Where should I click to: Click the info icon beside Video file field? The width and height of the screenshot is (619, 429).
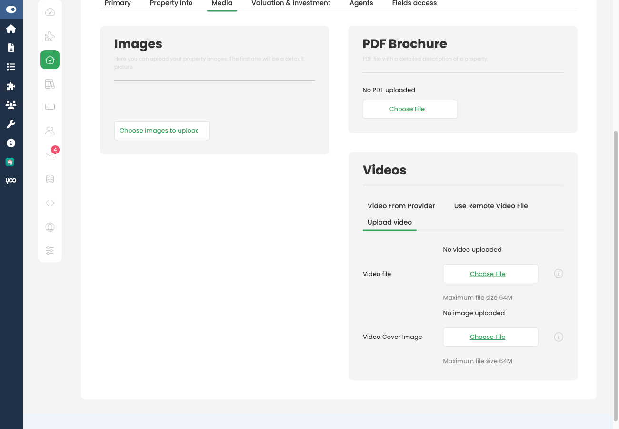[x=558, y=273]
